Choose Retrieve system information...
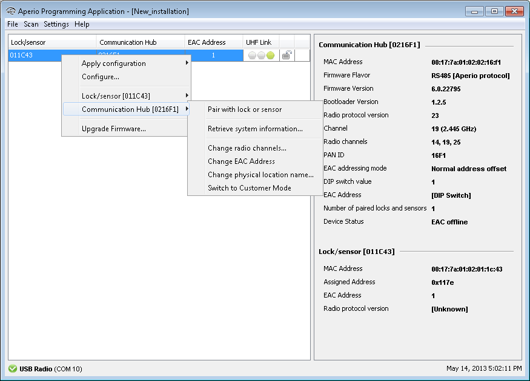The image size is (530, 381). (x=255, y=129)
